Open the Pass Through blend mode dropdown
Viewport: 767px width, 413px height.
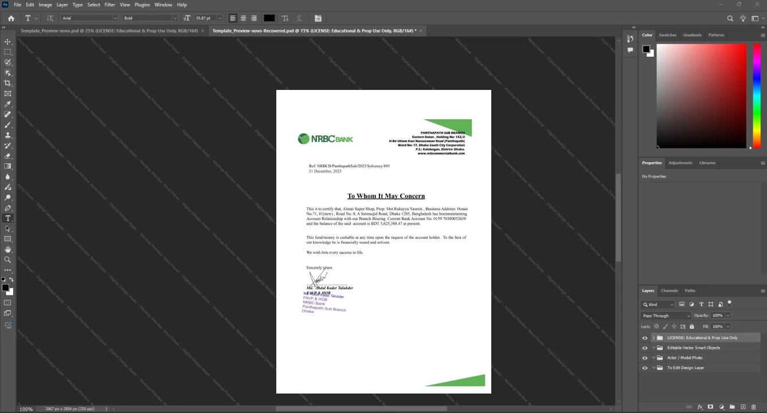pyautogui.click(x=666, y=316)
